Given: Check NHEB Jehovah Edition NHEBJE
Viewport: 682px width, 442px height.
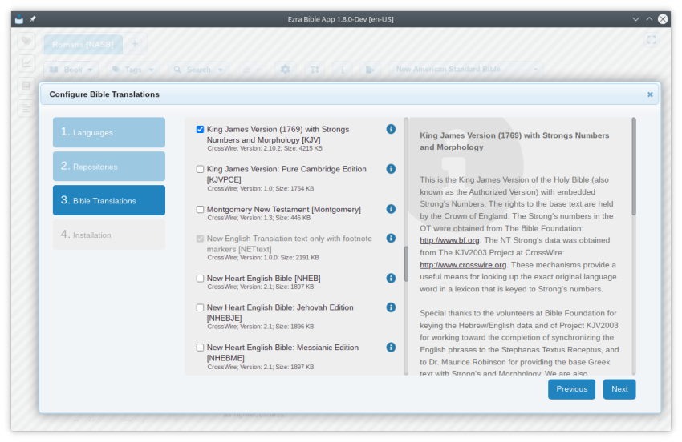Looking at the screenshot, I should pyautogui.click(x=200, y=307).
